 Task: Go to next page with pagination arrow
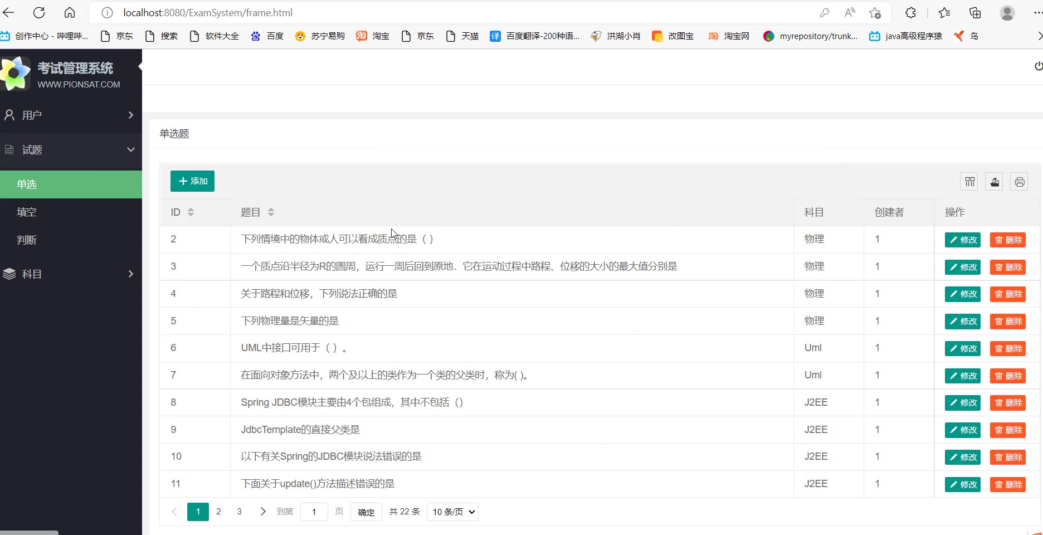point(263,512)
